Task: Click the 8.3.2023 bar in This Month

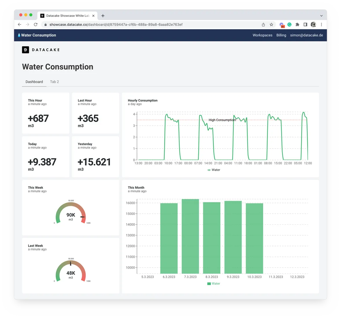Action: pos(212,238)
